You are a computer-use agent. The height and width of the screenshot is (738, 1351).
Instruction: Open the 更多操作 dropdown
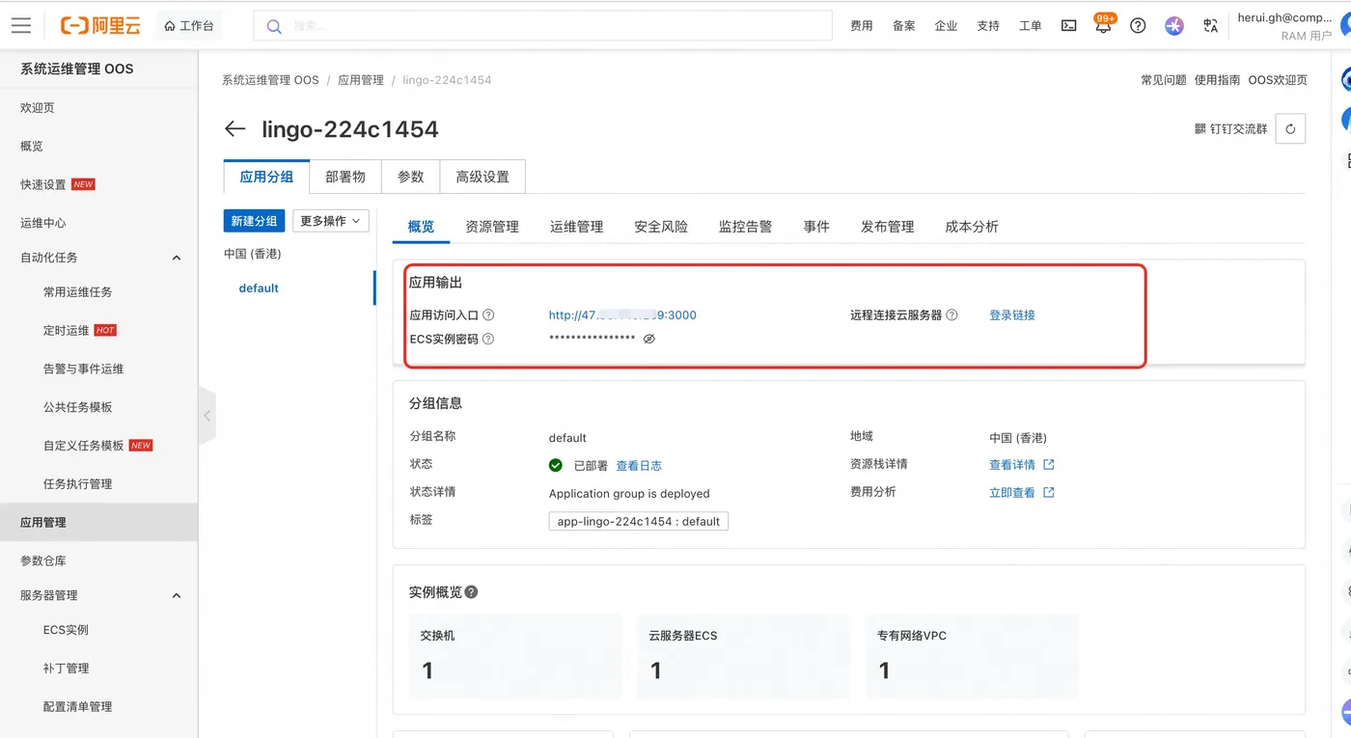tap(331, 221)
